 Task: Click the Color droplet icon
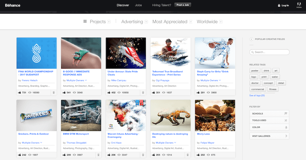[286, 127]
